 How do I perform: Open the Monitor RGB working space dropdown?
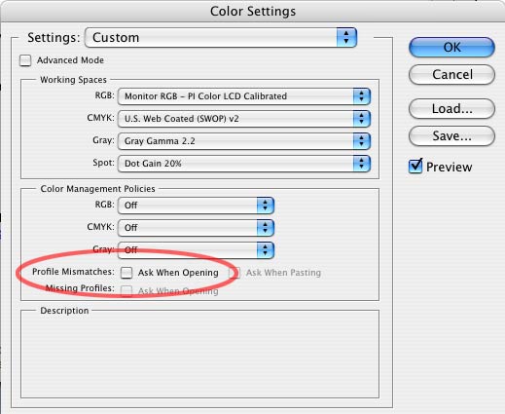point(244,96)
